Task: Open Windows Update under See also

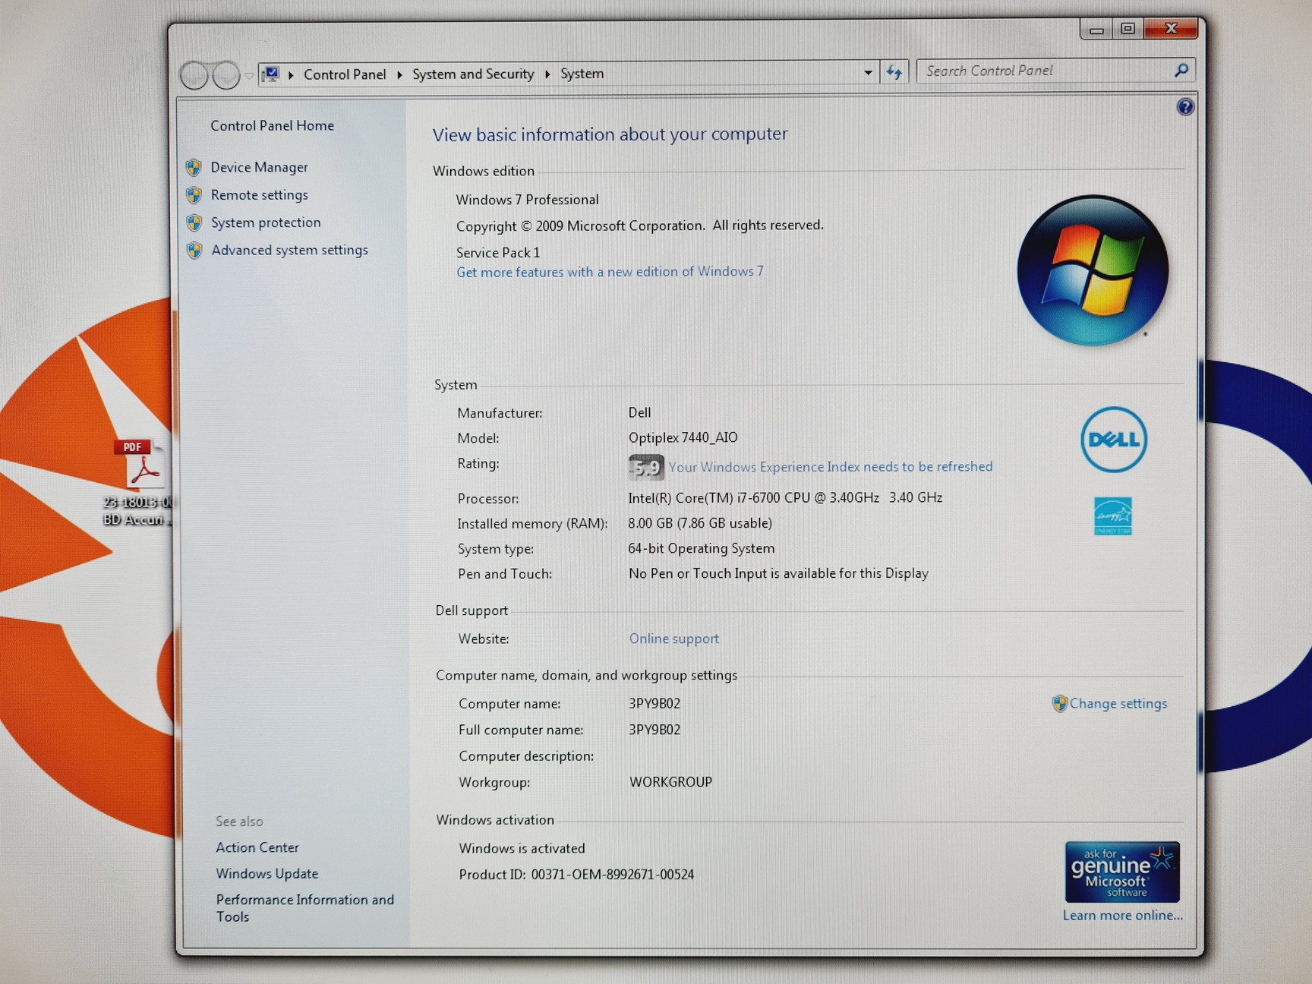Action: (x=267, y=874)
